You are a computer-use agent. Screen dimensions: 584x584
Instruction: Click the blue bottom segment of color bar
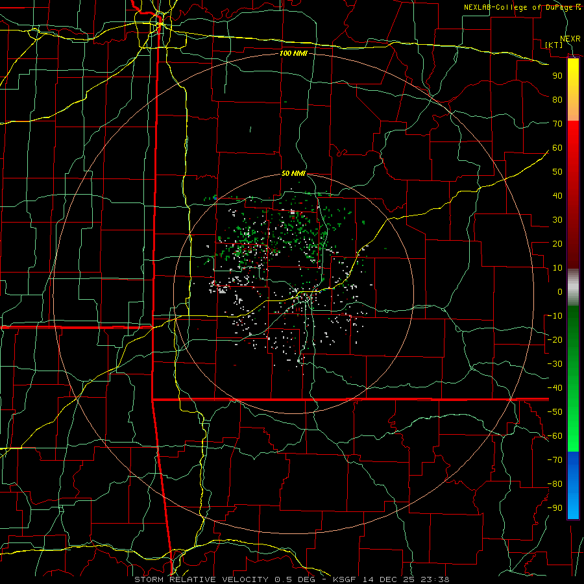[573, 485]
